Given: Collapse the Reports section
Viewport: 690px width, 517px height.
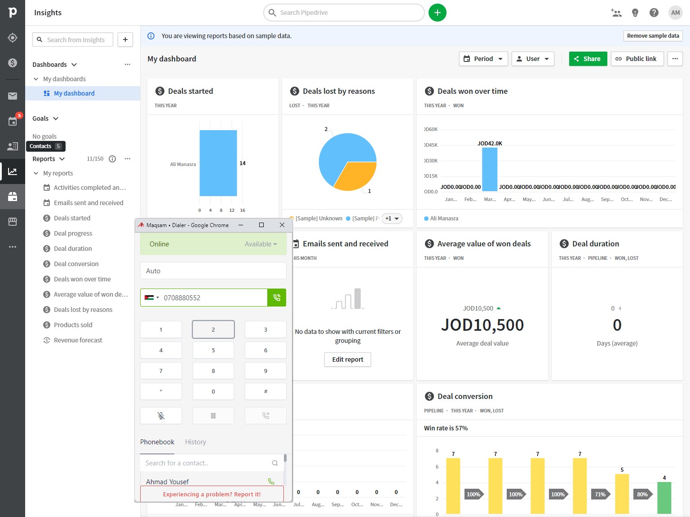Looking at the screenshot, I should (x=62, y=159).
